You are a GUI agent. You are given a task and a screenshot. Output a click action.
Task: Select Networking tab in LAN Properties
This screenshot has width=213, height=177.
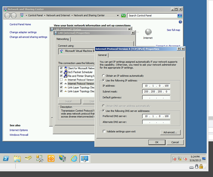point(63,39)
